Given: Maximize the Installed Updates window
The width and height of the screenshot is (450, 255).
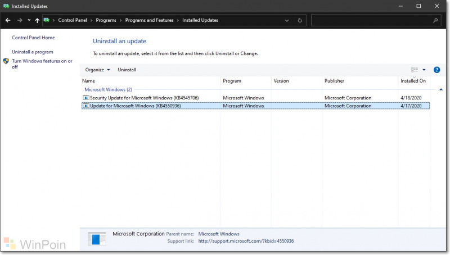Looking at the screenshot, I should 418,6.
